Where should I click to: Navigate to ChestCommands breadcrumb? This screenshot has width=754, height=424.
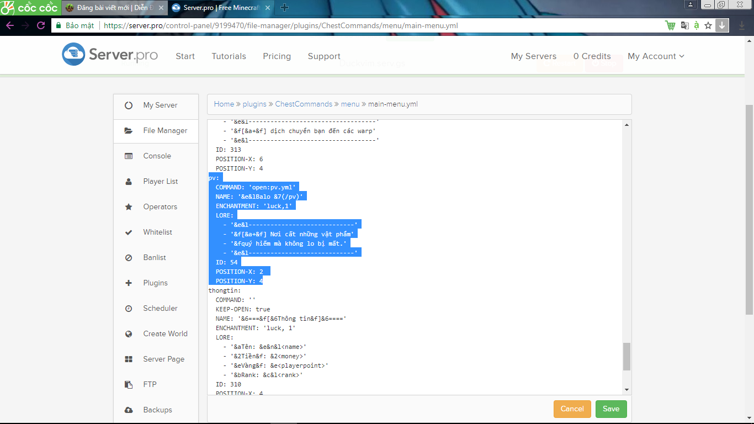(304, 104)
